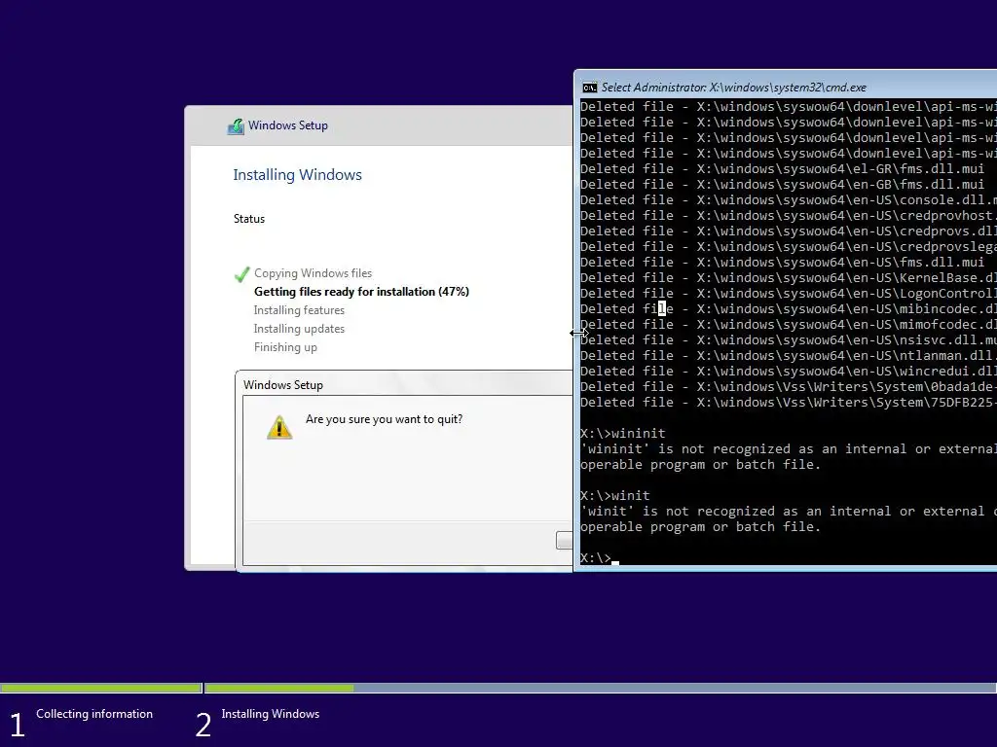Click the Administrator cmd.exe window title bar
The width and height of the screenshot is (997, 747).
click(786, 87)
